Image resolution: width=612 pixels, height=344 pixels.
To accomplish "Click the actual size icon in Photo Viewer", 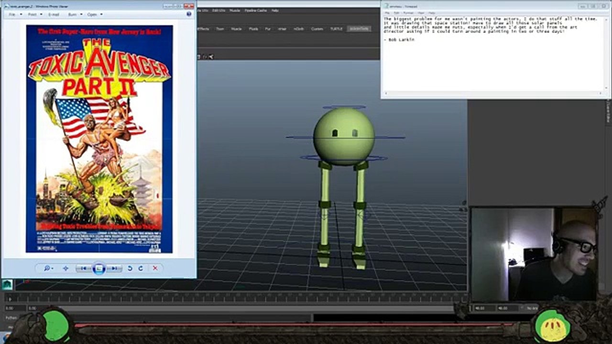I will point(66,269).
